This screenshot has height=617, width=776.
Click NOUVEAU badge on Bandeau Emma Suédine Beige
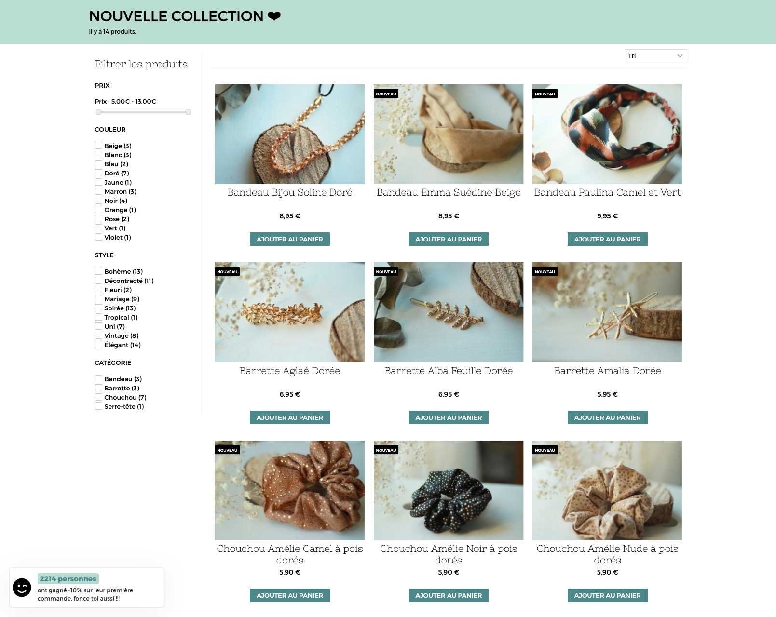386,94
